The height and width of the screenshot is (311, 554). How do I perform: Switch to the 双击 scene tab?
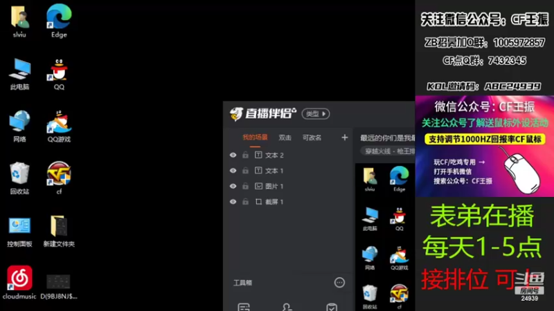(285, 138)
